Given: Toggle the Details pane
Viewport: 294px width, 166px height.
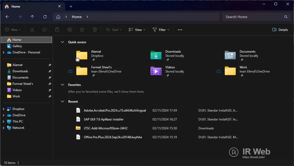Looking at the screenshot, I should point(280,30).
